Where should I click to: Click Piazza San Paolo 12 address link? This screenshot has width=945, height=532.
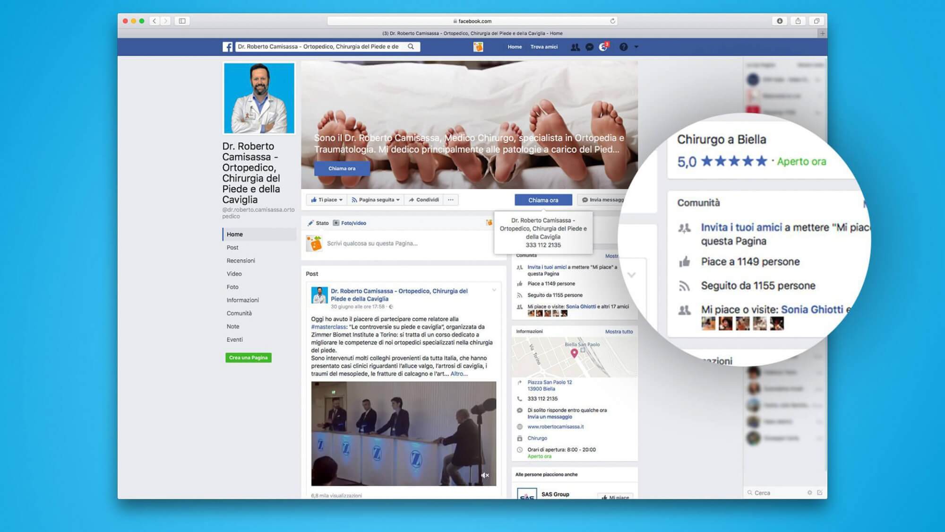(550, 385)
